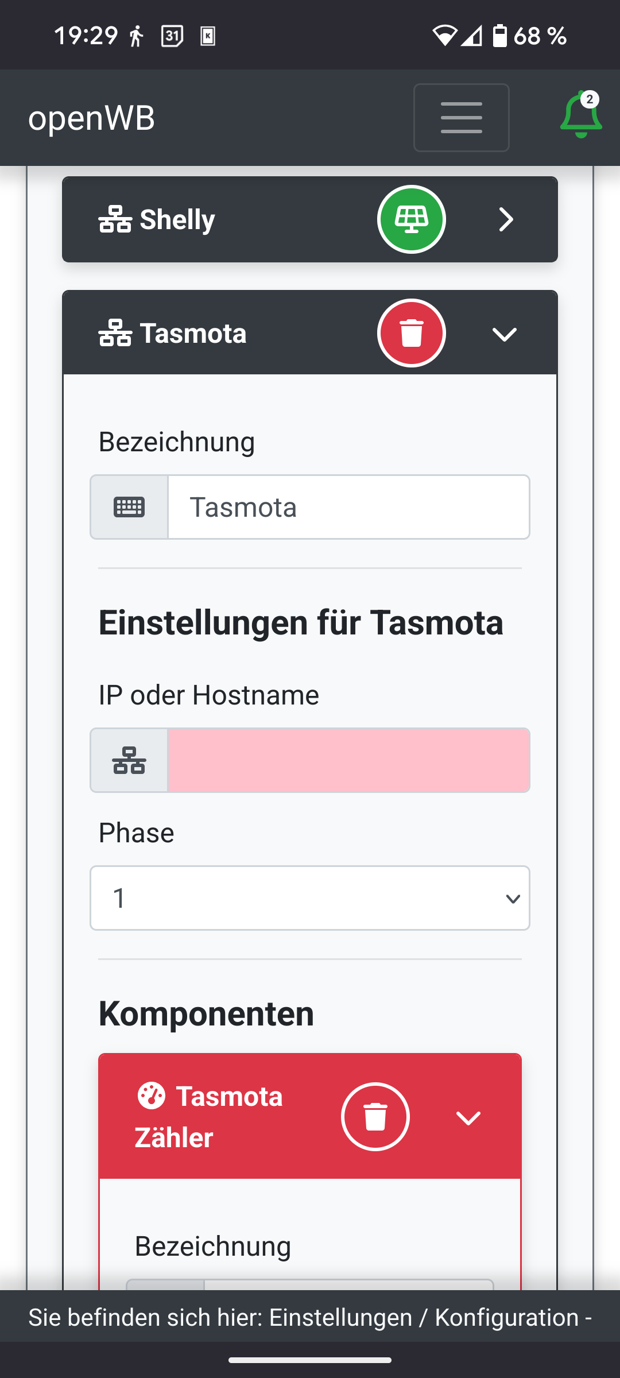Delete the Tasmota Zähler component
620x1378 pixels.
click(375, 1117)
